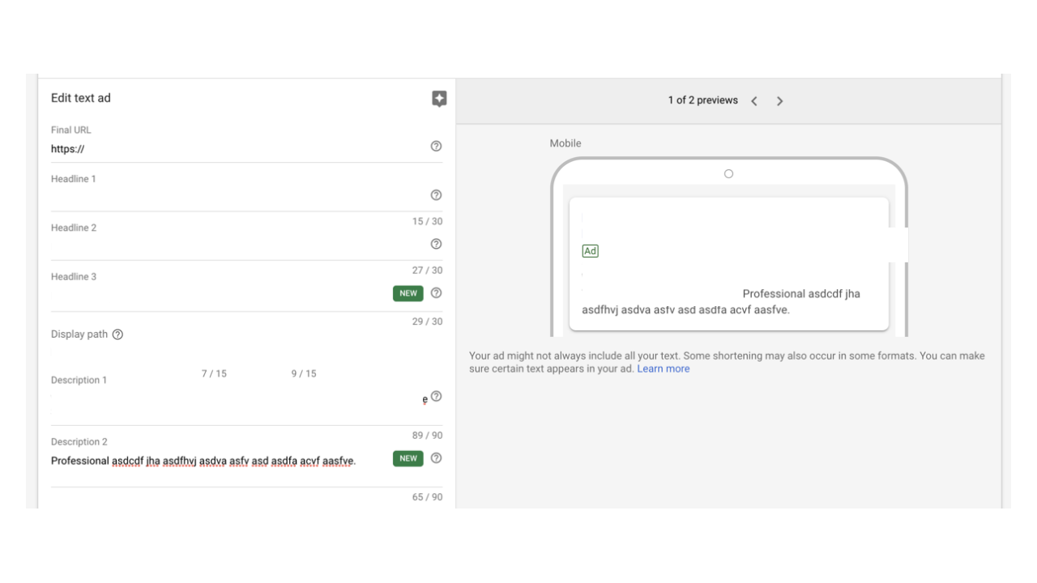Click the Description 1 help icon
This screenshot has height=583, width=1037.
point(436,396)
